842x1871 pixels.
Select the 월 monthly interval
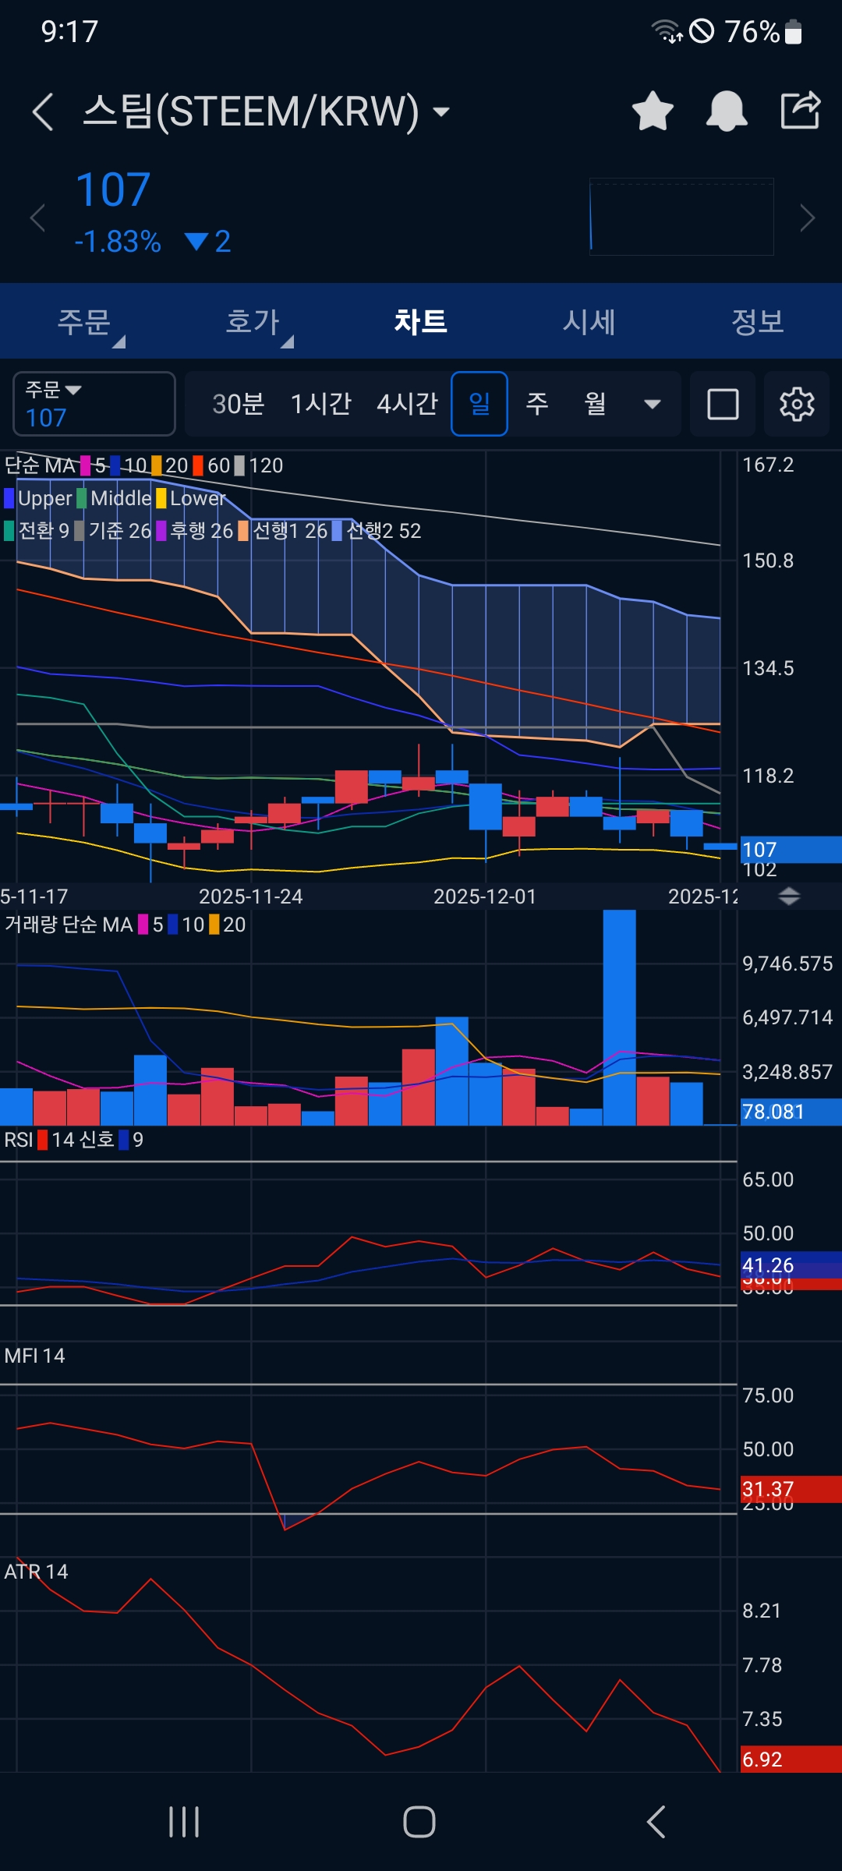[x=596, y=404]
